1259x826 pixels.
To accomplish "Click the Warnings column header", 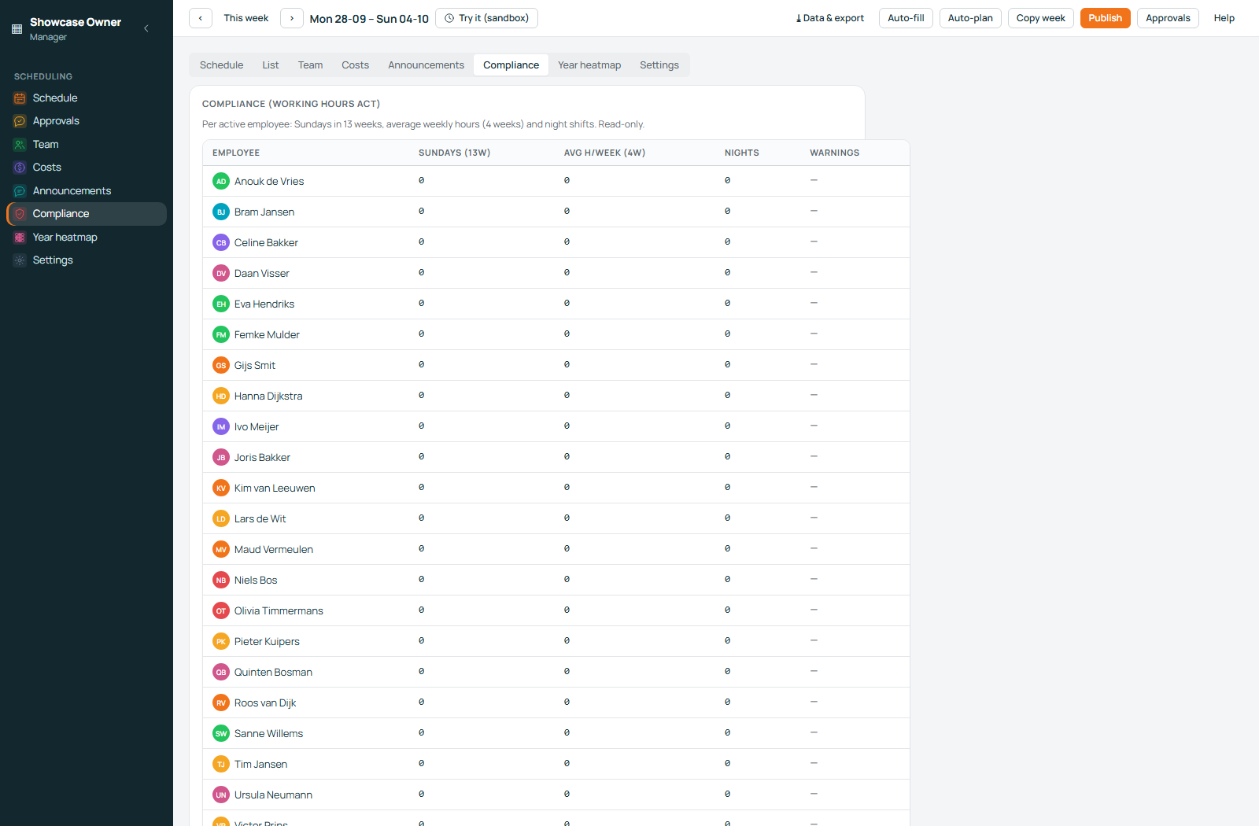I will 834,153.
